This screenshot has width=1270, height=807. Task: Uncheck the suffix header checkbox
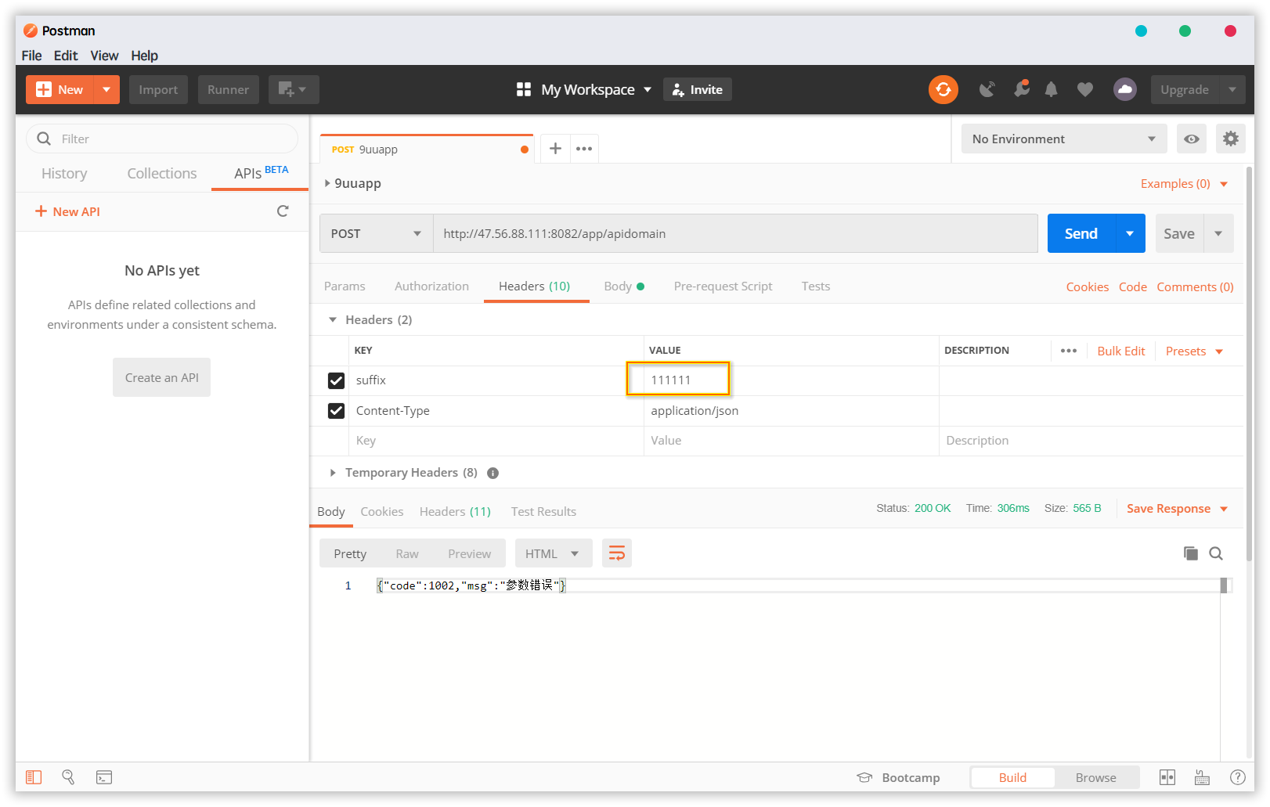[x=336, y=380]
